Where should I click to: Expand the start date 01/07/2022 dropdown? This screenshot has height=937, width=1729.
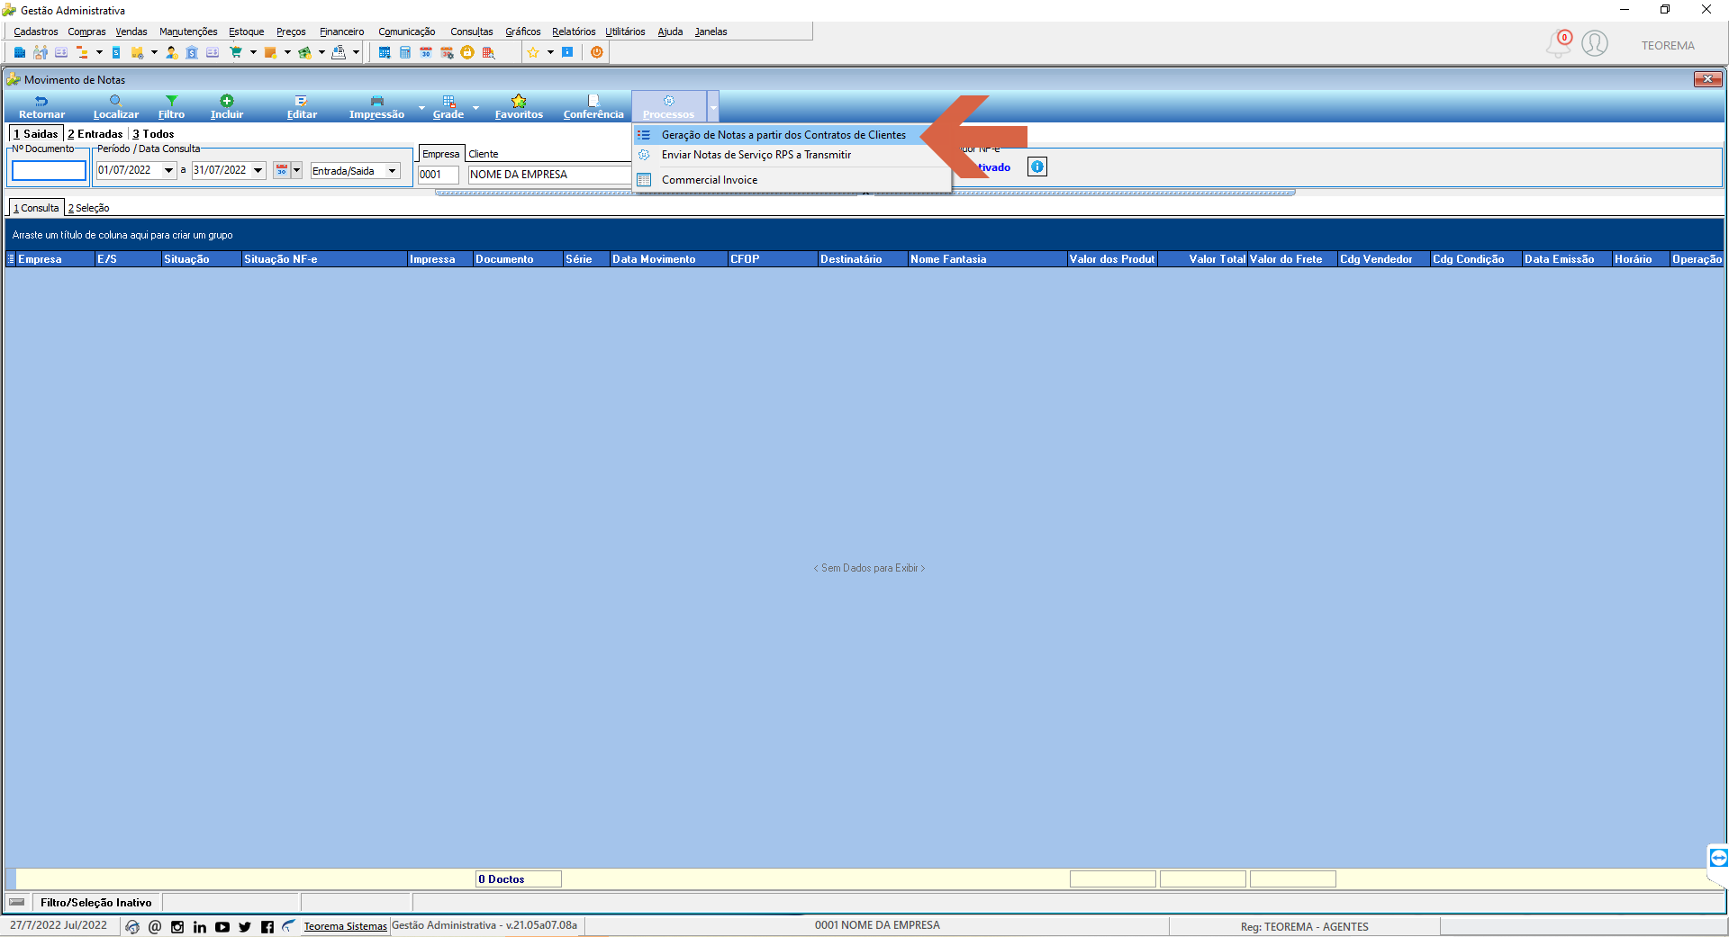(168, 170)
